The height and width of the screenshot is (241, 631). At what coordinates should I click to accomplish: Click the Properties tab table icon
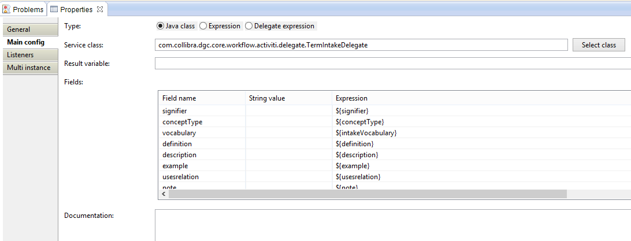click(x=54, y=9)
